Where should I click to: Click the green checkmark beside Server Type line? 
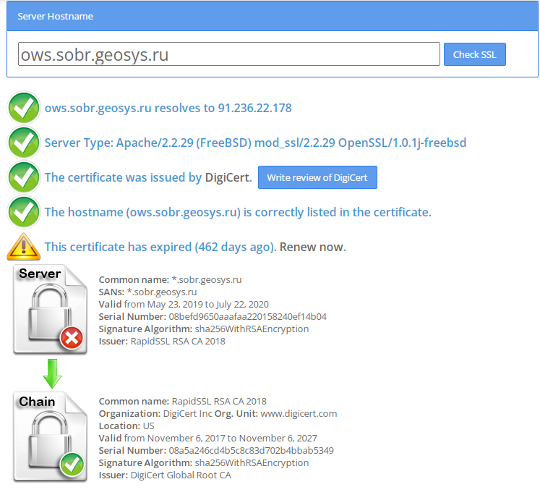[24, 143]
